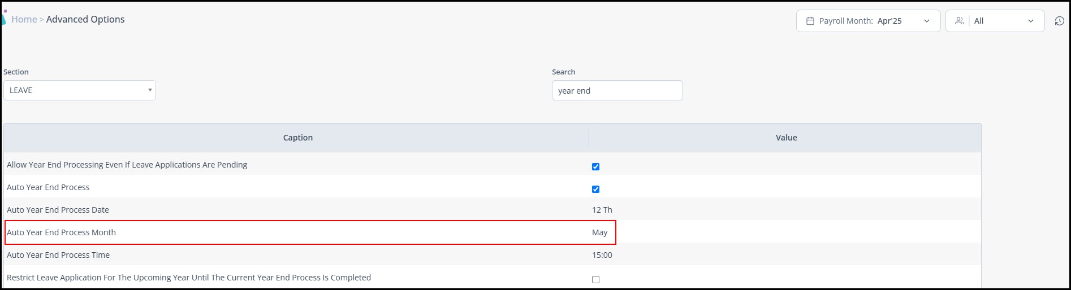Select the Auto Year End Process Month row caption
Screen dimensions: 1071x290
[x=61, y=232]
